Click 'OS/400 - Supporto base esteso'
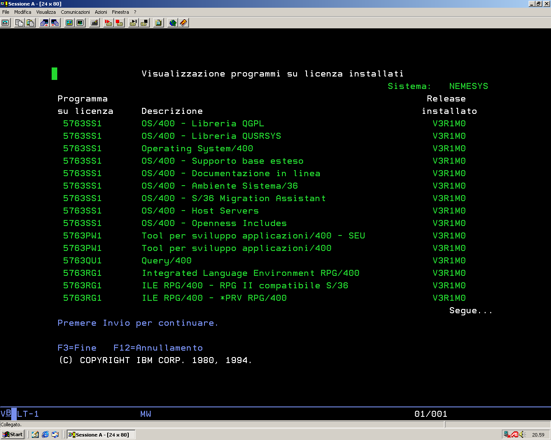This screenshot has width=551, height=440. click(x=223, y=161)
